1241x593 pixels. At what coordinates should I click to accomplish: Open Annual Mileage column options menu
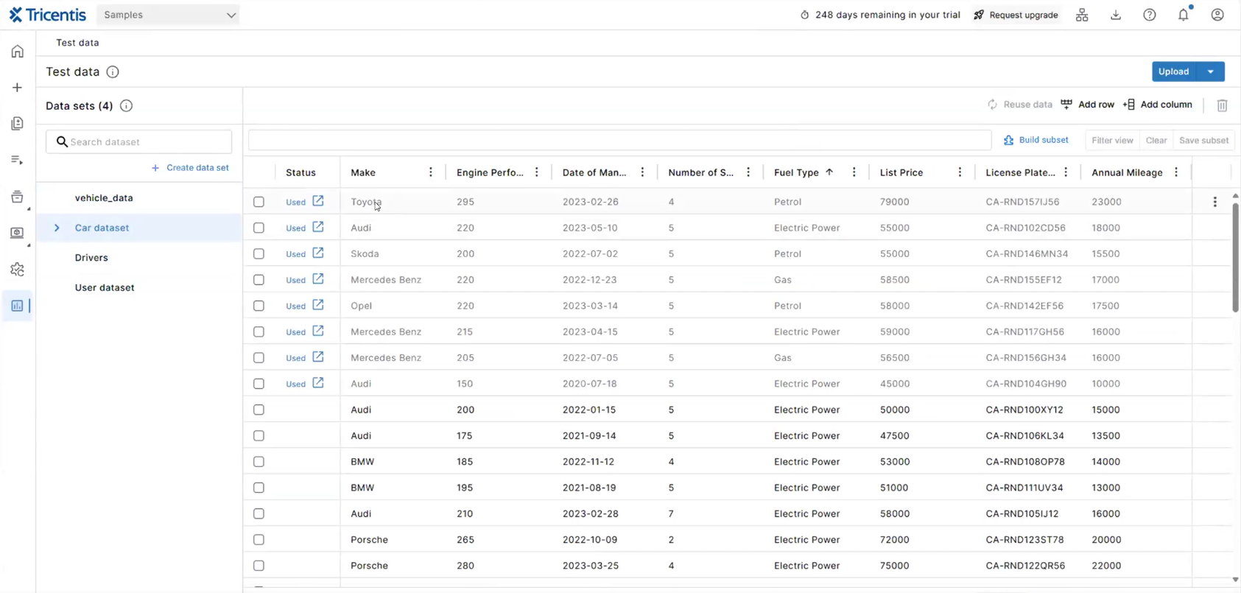tap(1176, 172)
